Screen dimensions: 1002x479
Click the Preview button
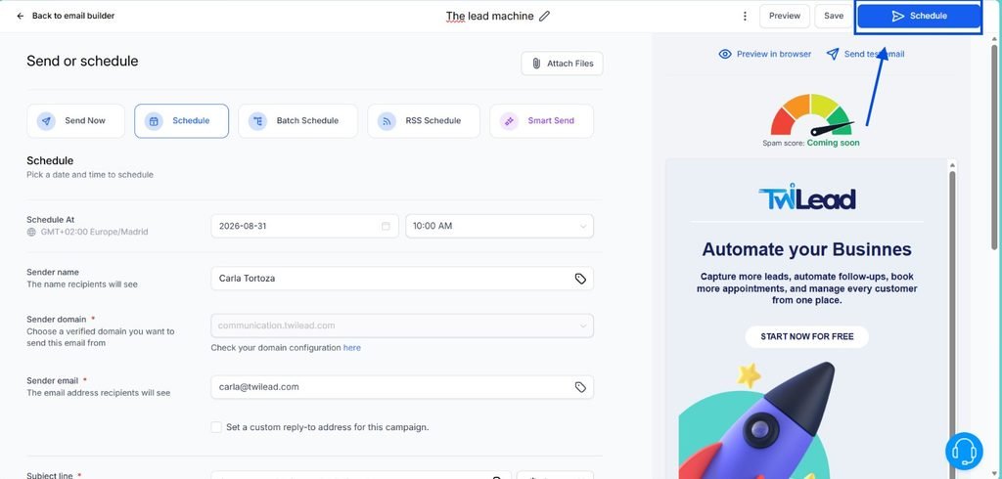click(x=784, y=16)
